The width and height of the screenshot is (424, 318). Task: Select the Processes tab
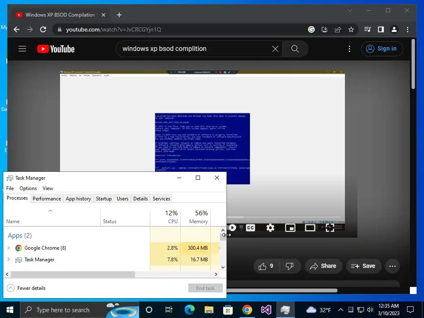pyautogui.click(x=17, y=198)
